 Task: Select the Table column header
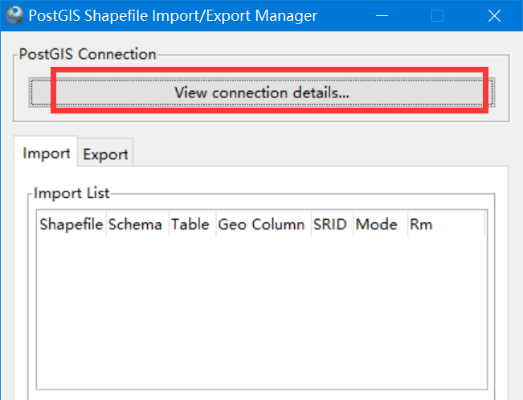tap(190, 225)
